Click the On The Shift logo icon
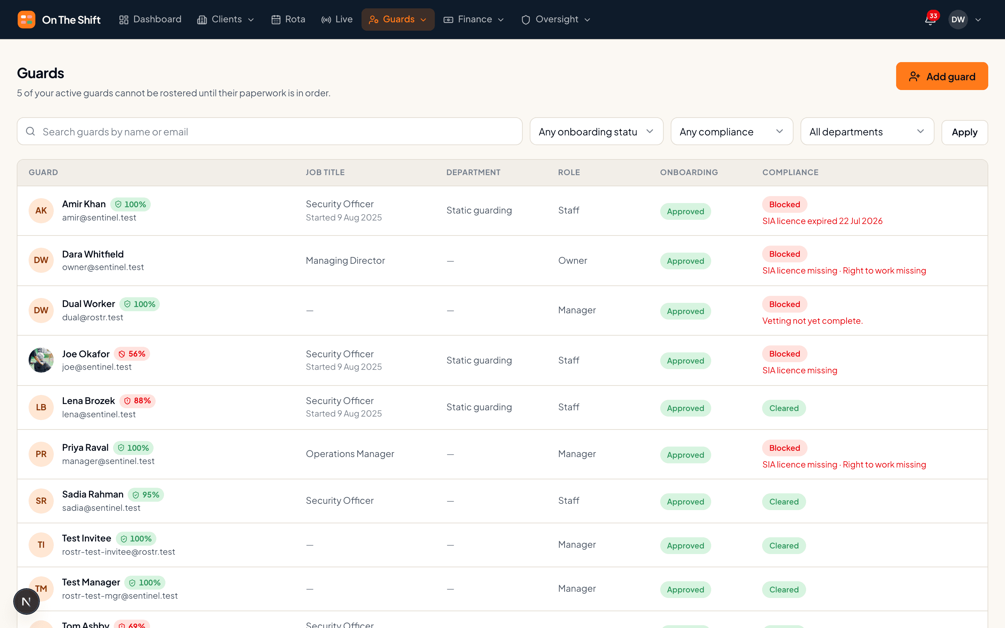1005x628 pixels. pos(26,20)
